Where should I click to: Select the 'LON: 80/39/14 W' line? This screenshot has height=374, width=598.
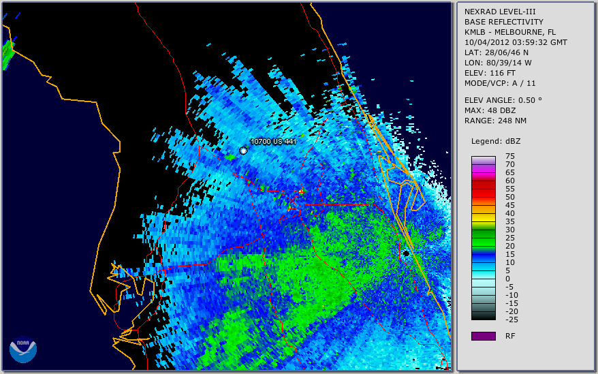[x=498, y=63]
